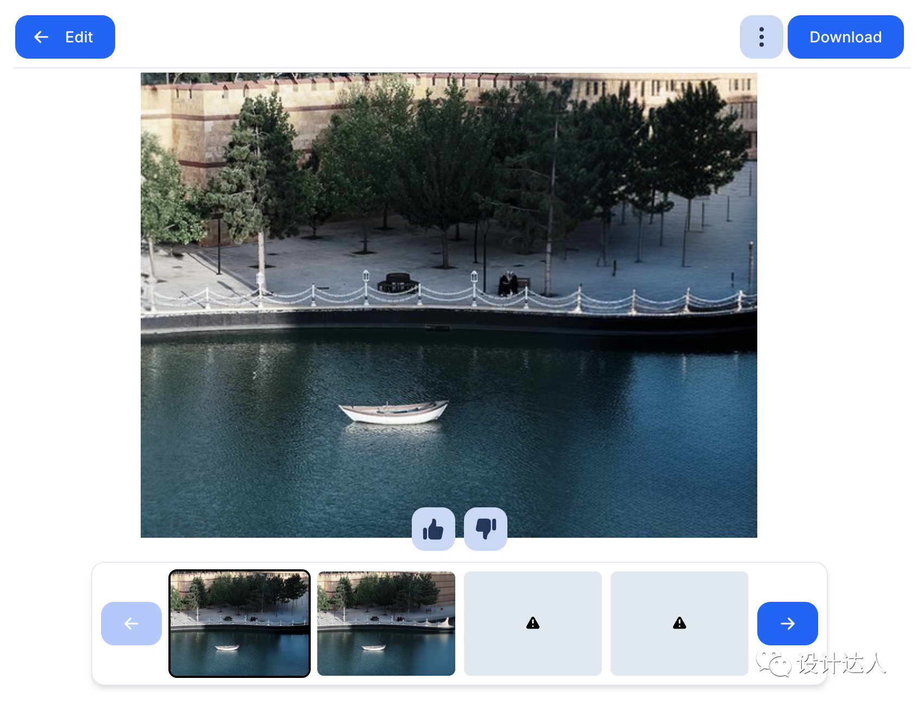
Task: Click the couple on the bench in preview
Action: click(508, 284)
